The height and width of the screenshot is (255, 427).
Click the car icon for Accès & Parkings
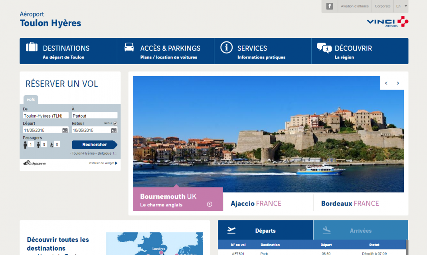(x=129, y=47)
